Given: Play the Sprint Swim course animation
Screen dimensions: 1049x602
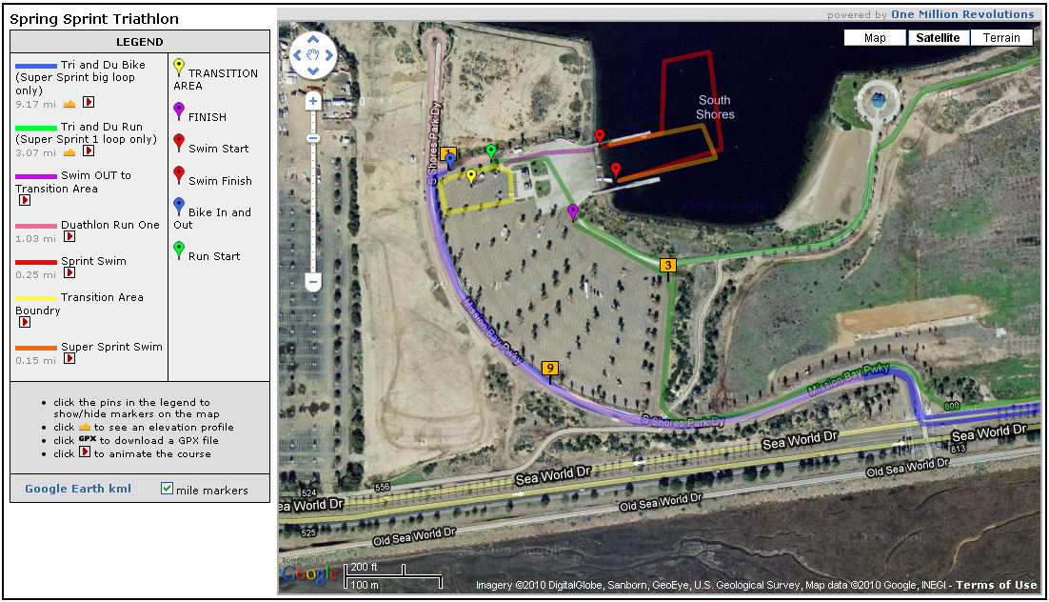Looking at the screenshot, I should click(x=69, y=273).
